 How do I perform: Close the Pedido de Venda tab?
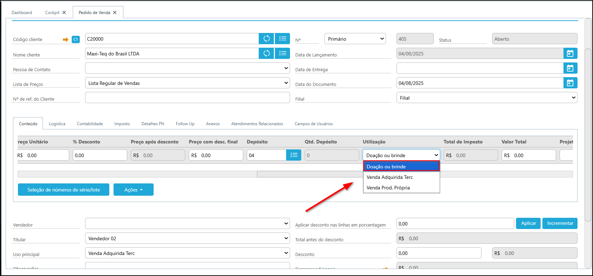[115, 13]
